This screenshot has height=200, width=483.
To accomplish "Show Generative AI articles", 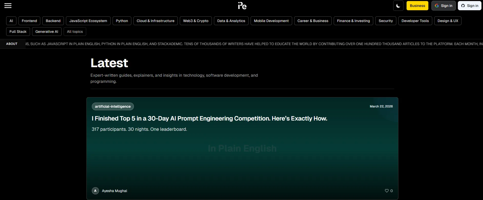I will pos(47,32).
